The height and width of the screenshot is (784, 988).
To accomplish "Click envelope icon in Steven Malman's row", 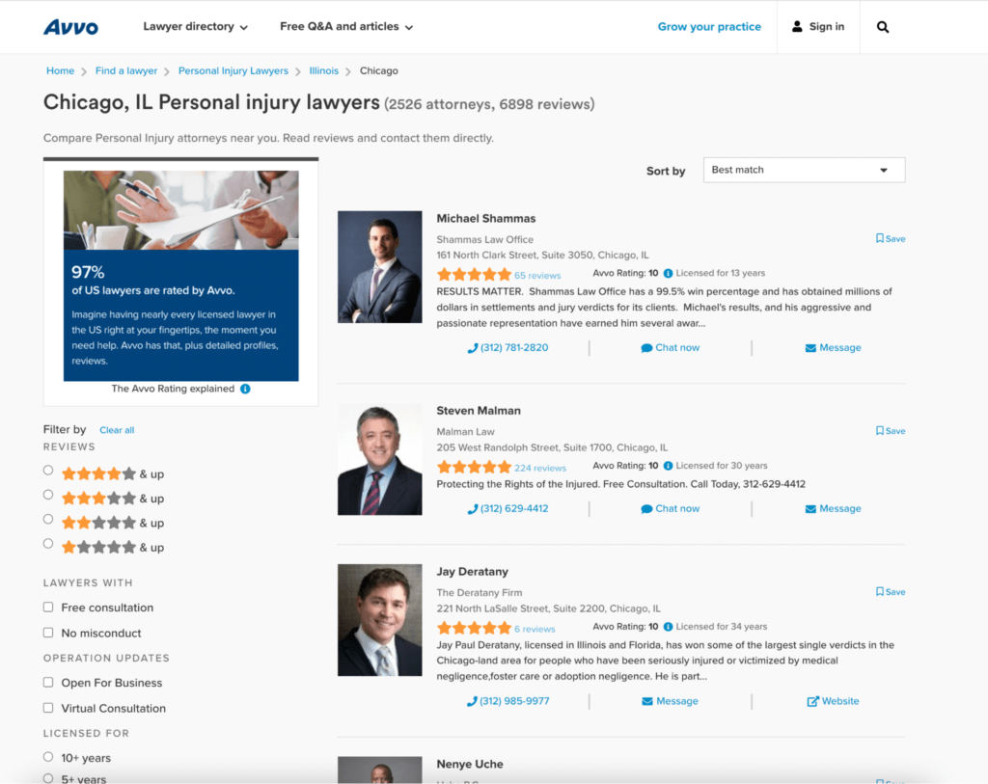I will (x=810, y=509).
